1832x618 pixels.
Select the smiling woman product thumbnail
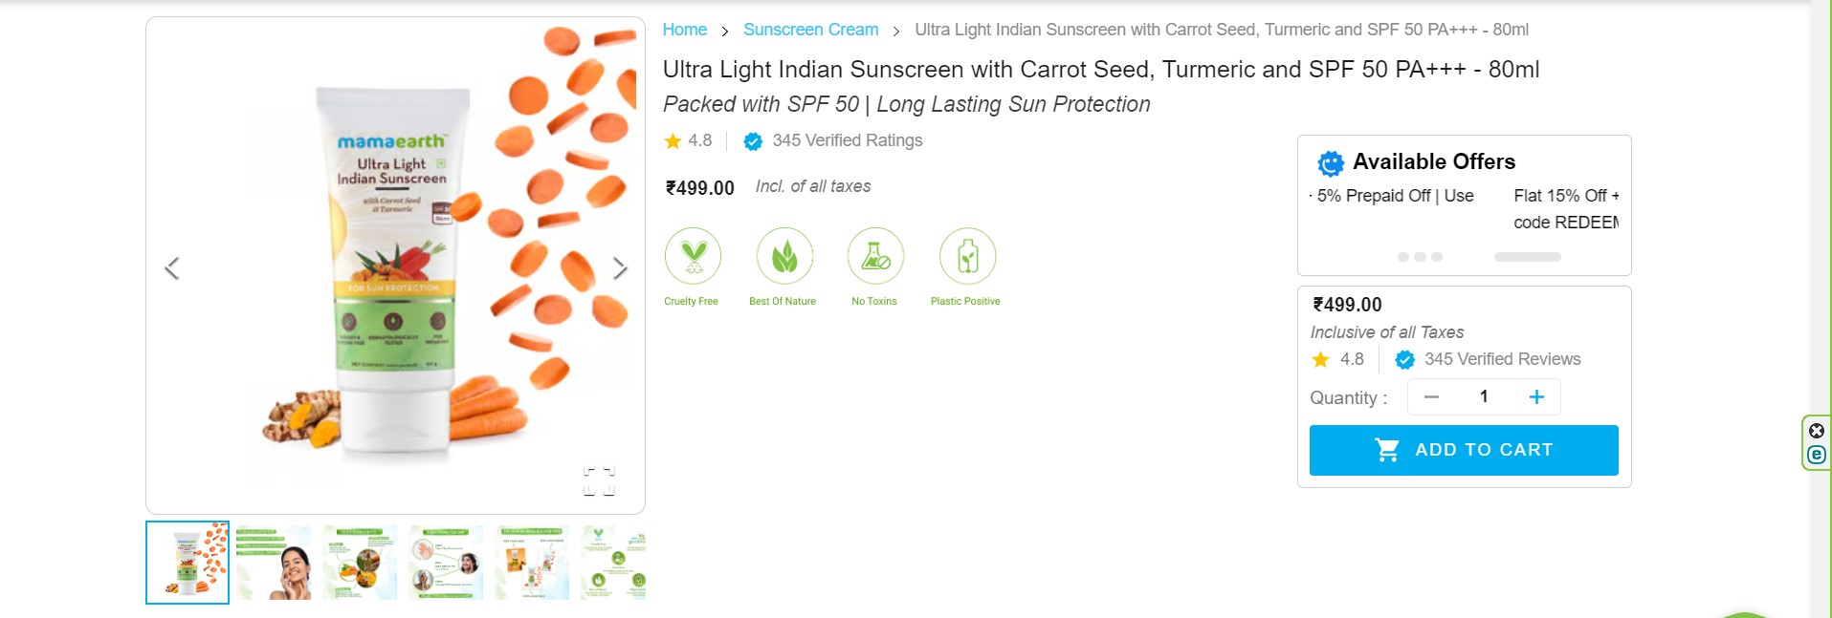pos(274,562)
